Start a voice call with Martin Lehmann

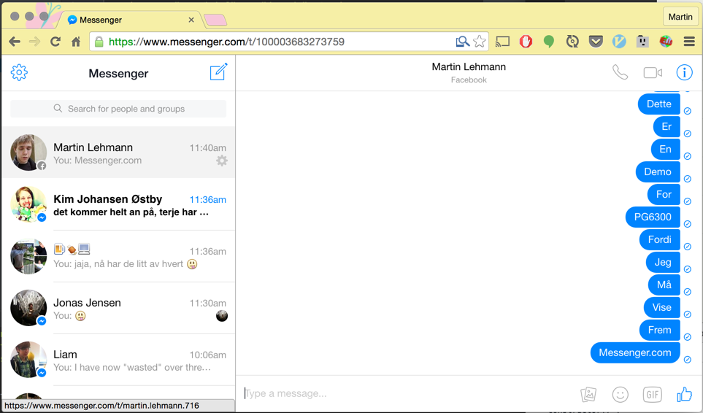click(x=620, y=72)
